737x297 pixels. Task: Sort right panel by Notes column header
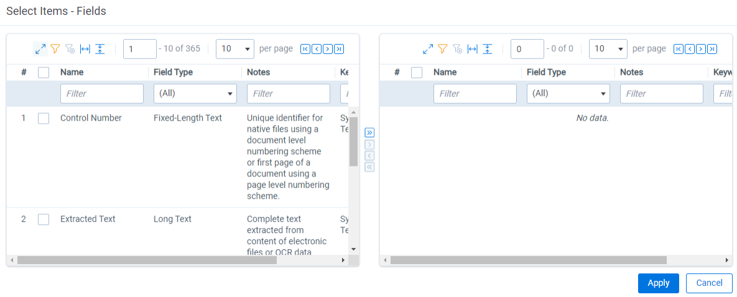pos(632,72)
